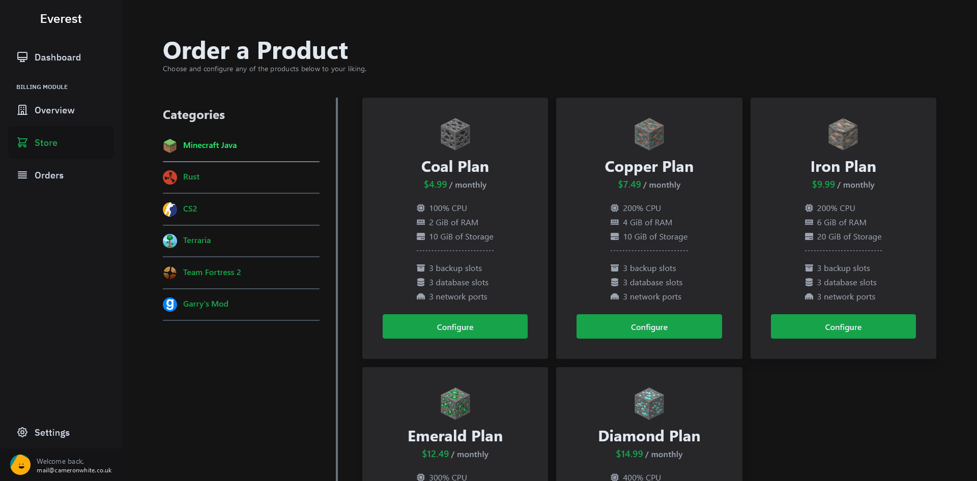Image resolution: width=977 pixels, height=481 pixels.
Task: Click the Orders list icon
Action: (22, 175)
